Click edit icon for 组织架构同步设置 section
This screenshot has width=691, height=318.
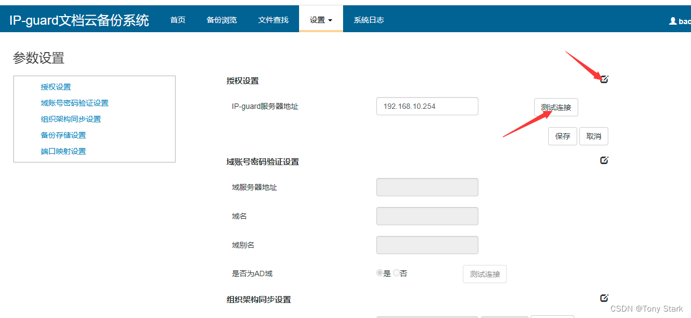click(604, 298)
